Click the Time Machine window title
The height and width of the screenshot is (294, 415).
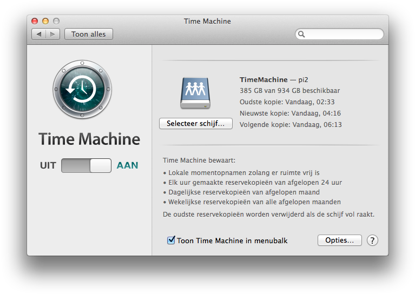207,21
